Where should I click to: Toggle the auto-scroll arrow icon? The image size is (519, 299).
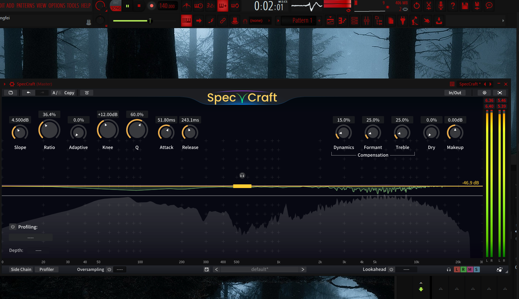[x=199, y=21]
